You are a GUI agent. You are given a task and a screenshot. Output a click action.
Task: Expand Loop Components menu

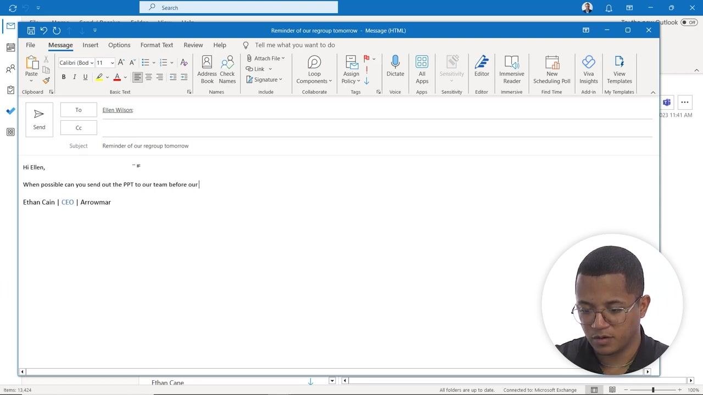(x=314, y=70)
